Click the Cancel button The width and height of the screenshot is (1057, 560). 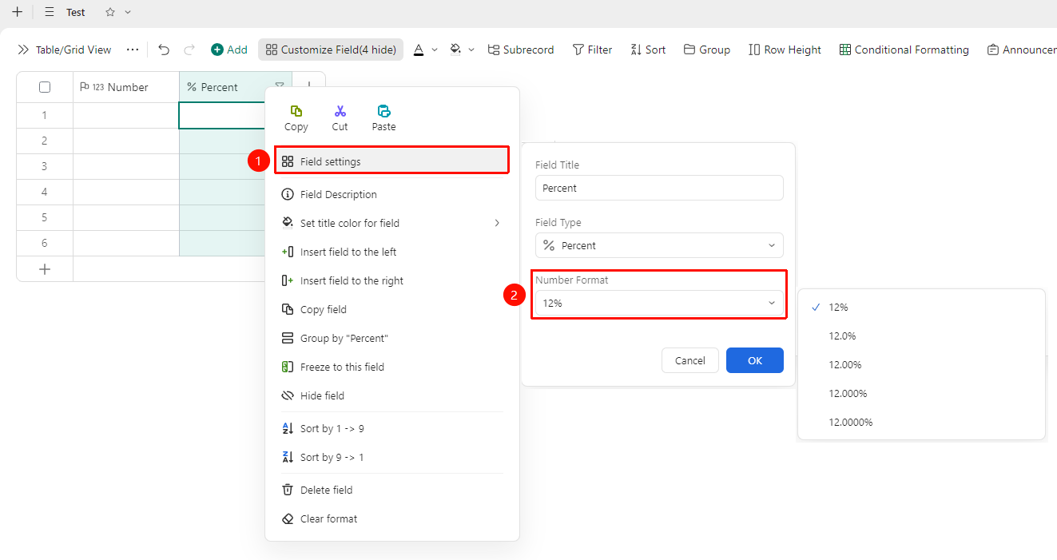coord(690,360)
